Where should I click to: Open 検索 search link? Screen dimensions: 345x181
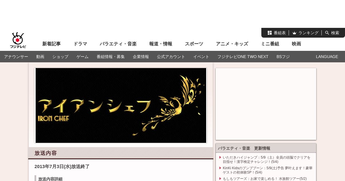pos(335,33)
